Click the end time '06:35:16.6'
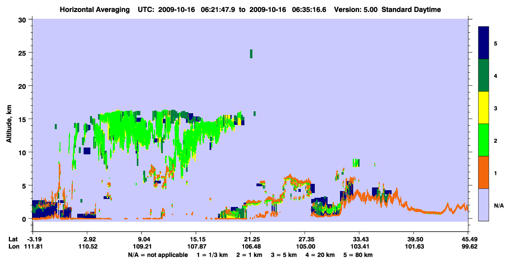520x266 pixels. tap(310, 10)
